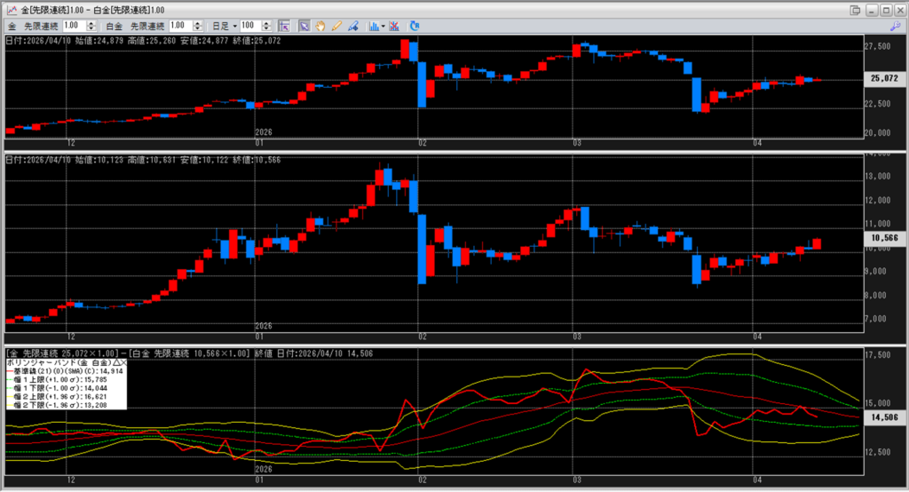Click the detach window icon in title bar
Image resolution: width=909 pixels, height=492 pixels.
coord(855,10)
